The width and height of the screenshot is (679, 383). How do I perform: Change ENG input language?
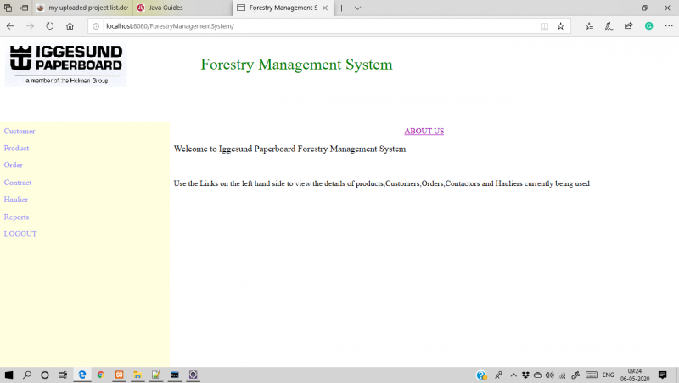[x=608, y=375]
